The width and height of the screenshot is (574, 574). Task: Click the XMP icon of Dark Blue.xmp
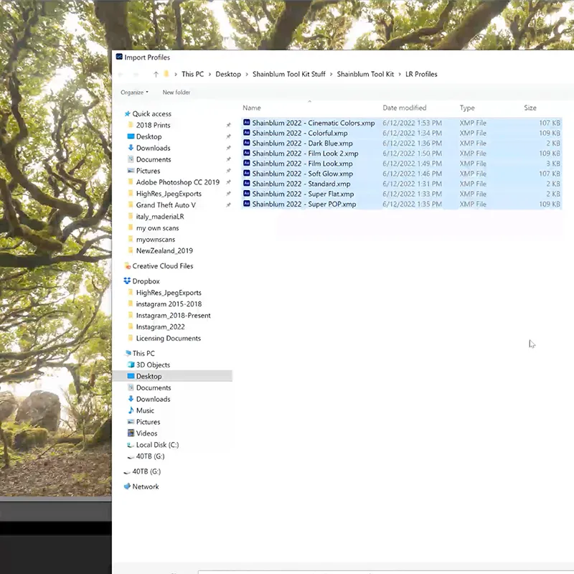247,143
